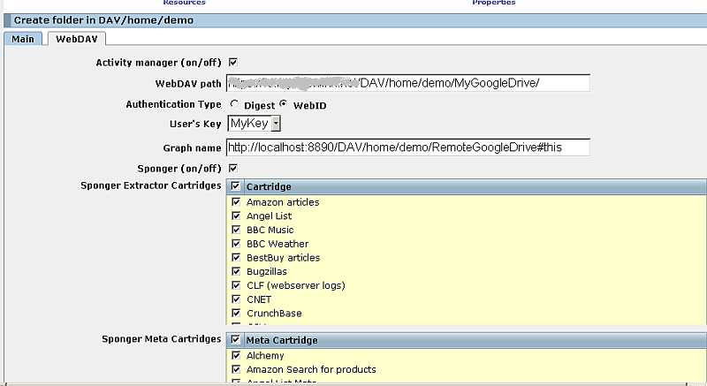Viewport: 707px width, 386px height.
Task: Toggle all Cartridge header checkbox
Action: point(235,187)
